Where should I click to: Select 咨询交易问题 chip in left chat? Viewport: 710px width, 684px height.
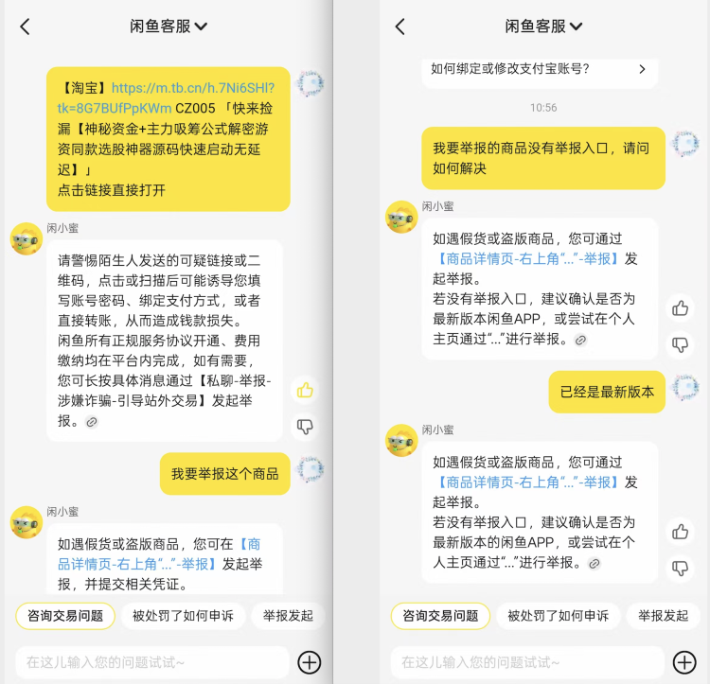coord(65,616)
